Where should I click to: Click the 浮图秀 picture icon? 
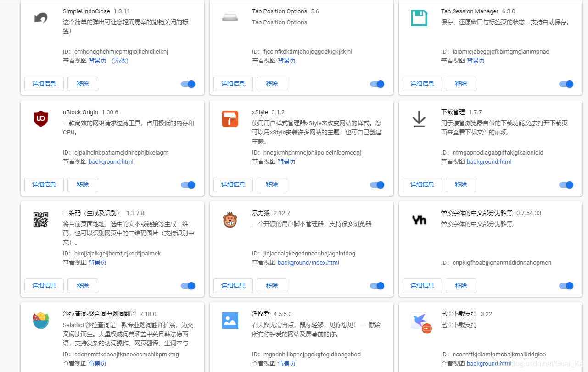tap(230, 321)
